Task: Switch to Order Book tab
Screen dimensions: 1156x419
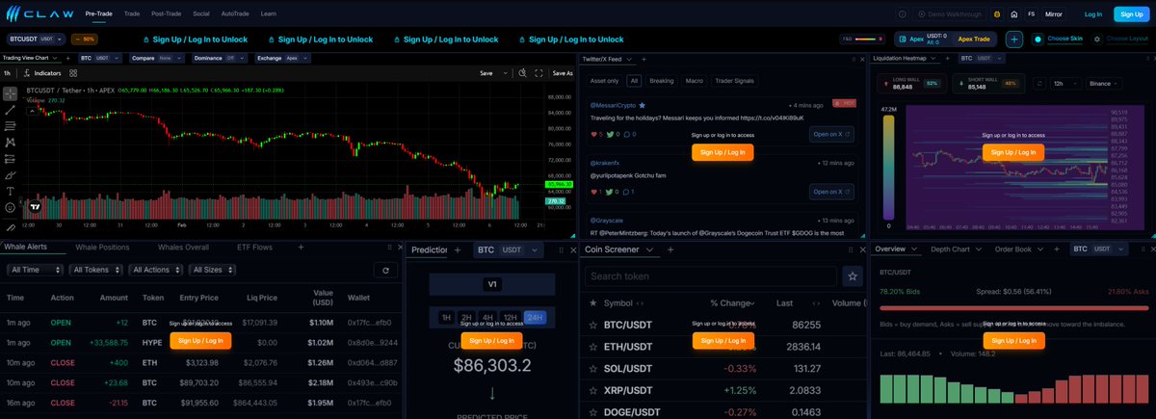Action: point(1011,249)
